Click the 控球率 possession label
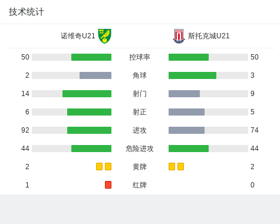Viewport: 280px width, 224px height. pyautogui.click(x=140, y=57)
